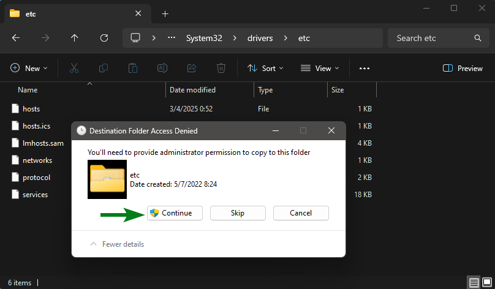Click the Cut scissors icon
Viewport: 495px width, 289px height.
click(74, 68)
